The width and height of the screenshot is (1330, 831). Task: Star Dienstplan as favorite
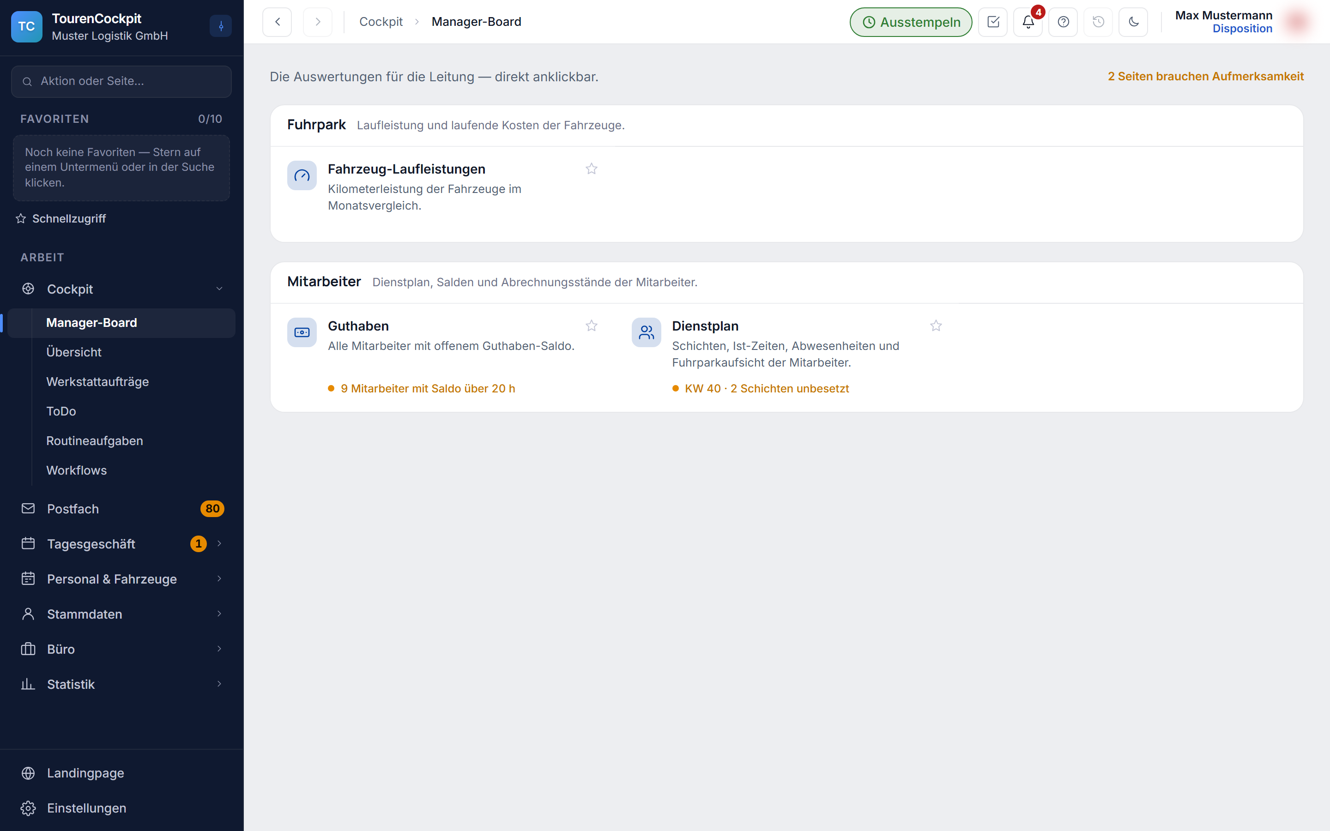(936, 326)
